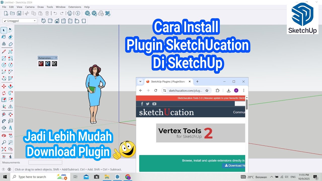Screen dimensions: 322x181
Task: Click Windows Start button
Action: (x=5, y=177)
